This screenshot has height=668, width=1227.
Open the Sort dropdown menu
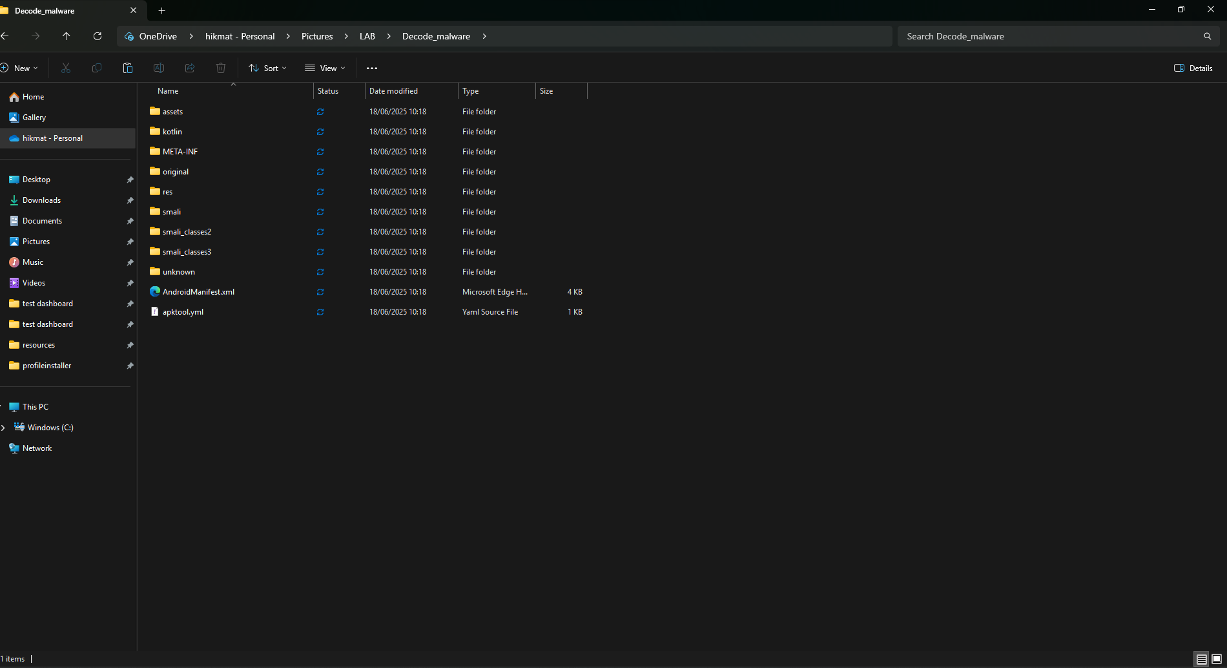(x=267, y=68)
